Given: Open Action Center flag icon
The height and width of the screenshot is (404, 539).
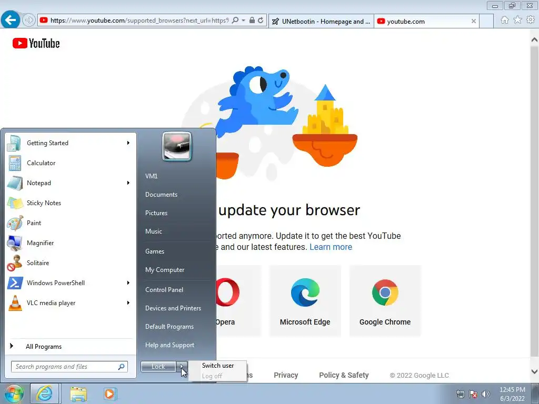Looking at the screenshot, I should tap(473, 394).
